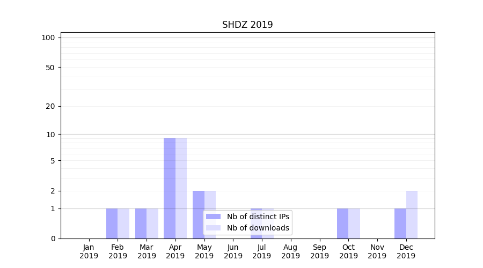
Task: Click the chart title SHDZ 2019
Action: pos(247,25)
